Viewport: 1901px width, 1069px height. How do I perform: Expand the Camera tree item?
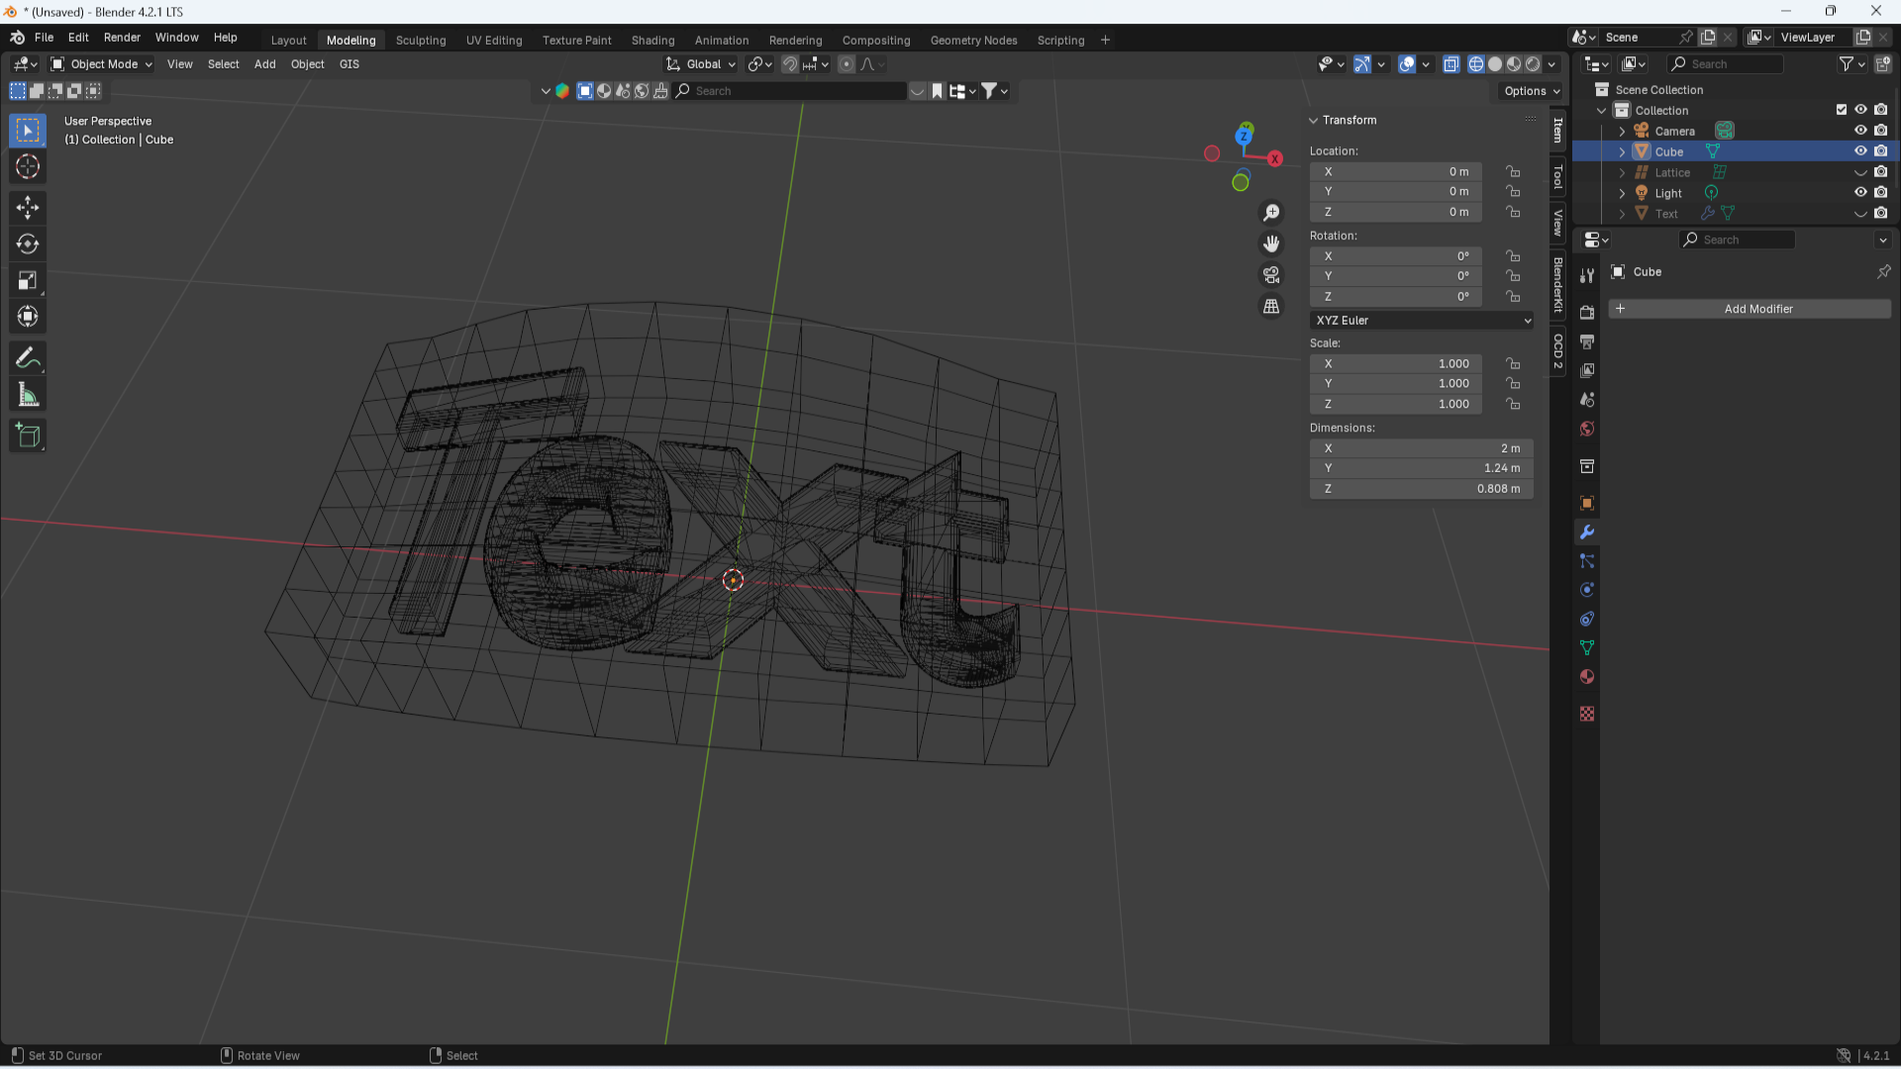pyautogui.click(x=1622, y=131)
